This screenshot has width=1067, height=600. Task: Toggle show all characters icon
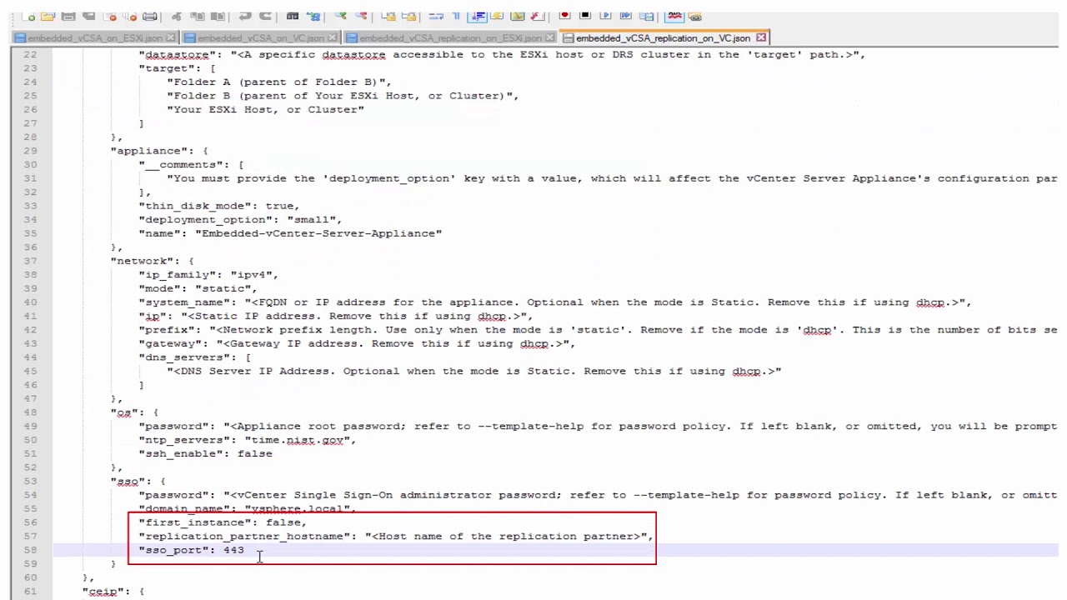click(456, 16)
